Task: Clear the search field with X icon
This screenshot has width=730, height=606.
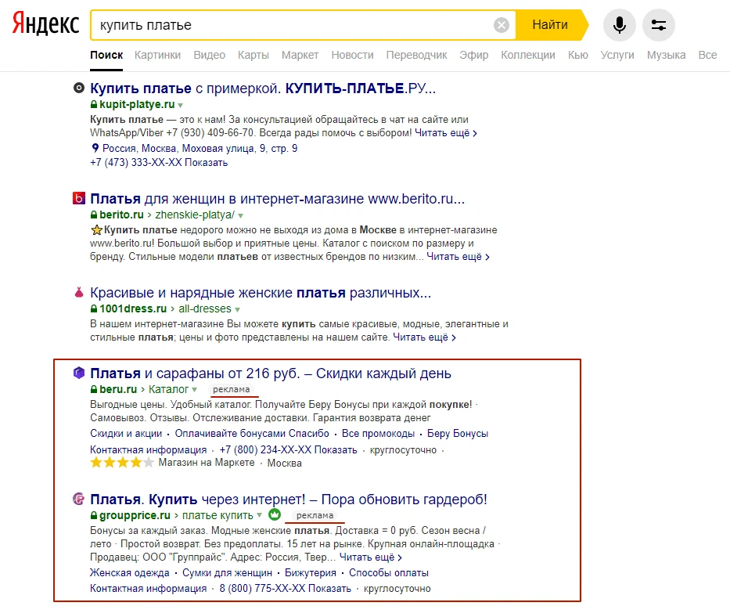Action: pyautogui.click(x=502, y=25)
